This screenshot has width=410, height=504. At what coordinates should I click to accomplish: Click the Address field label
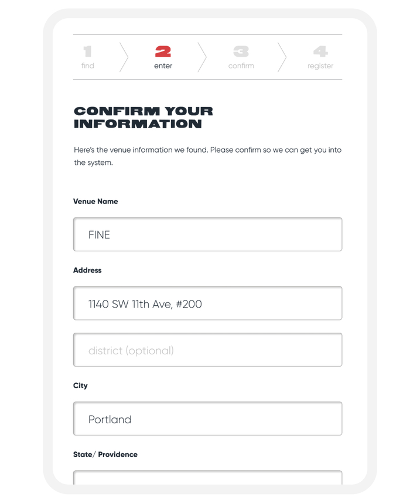point(87,270)
